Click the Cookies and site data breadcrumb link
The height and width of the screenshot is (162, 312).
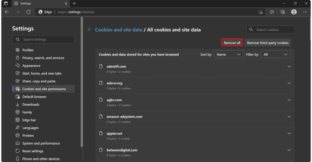click(x=118, y=30)
